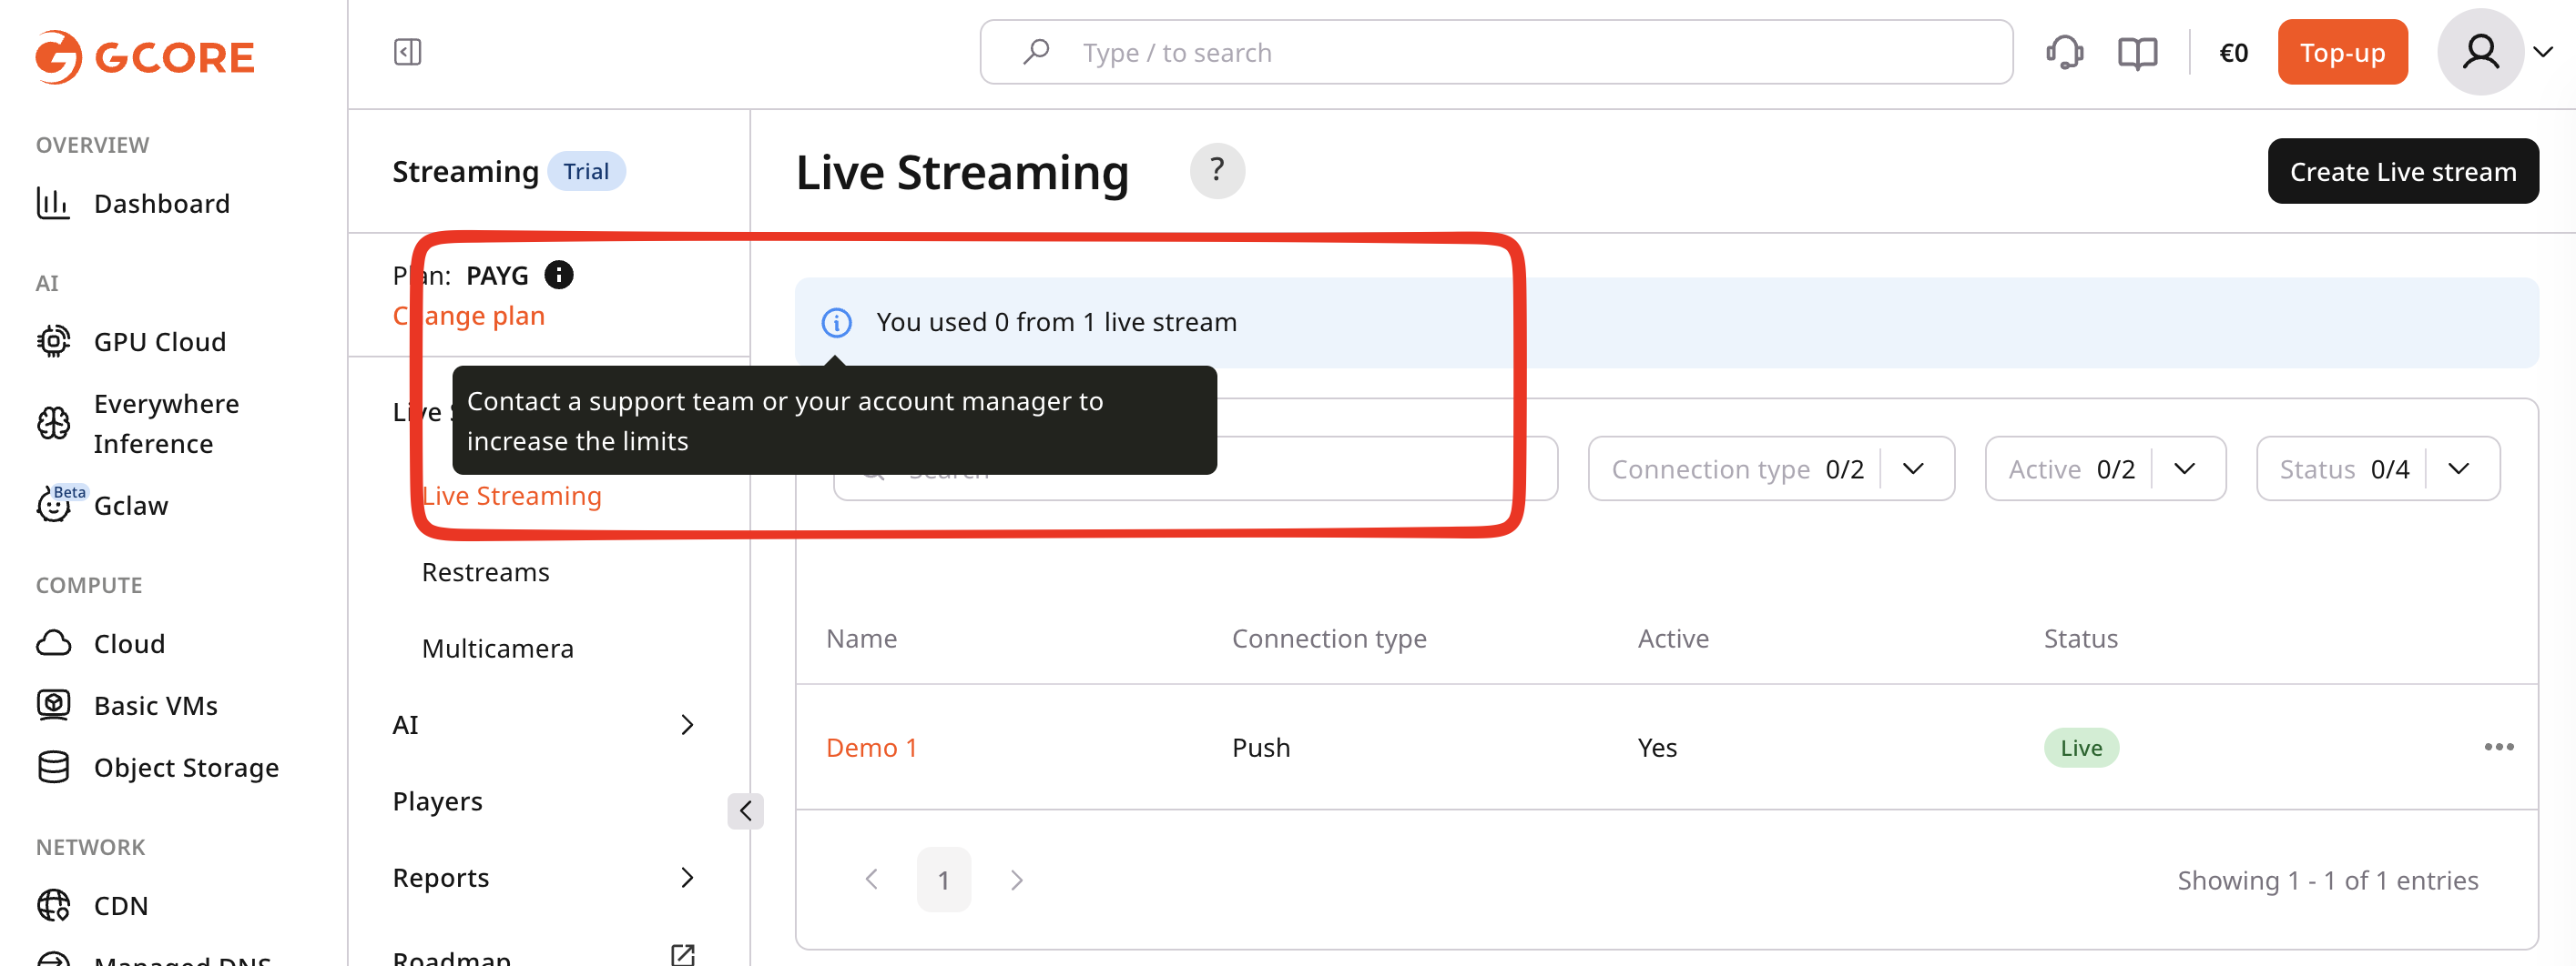
Task: Expand the account menu chevron
Action: coord(2543,52)
